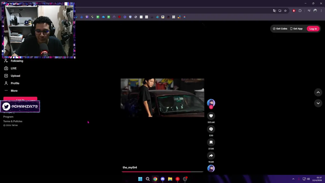Open File Explorer from taskbar
Image resolution: width=325 pixels, height=183 pixels.
(x=170, y=179)
